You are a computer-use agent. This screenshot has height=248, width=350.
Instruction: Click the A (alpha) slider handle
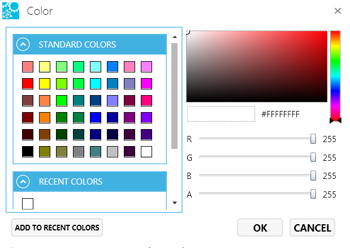[x=313, y=194]
